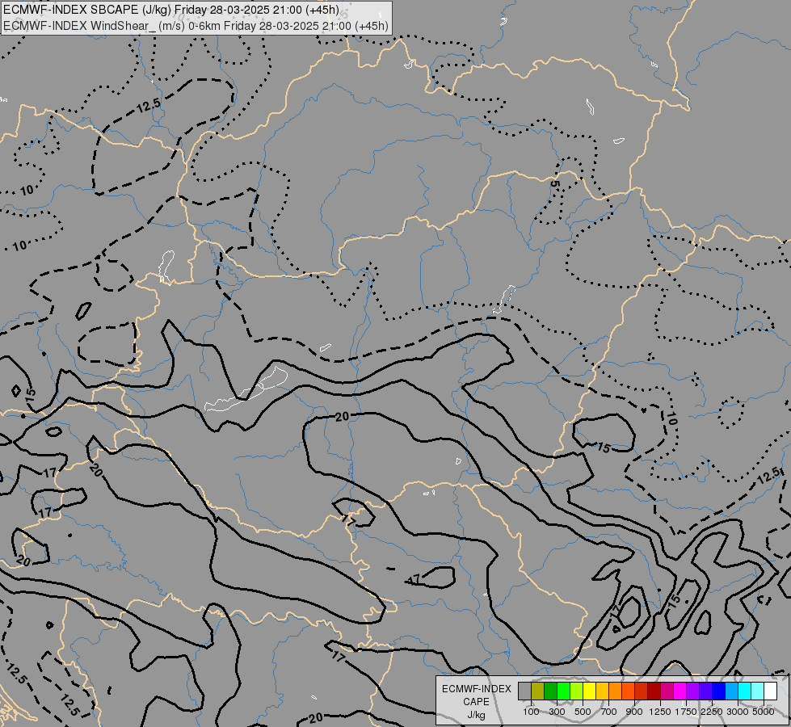
Task: Click the SBCAPE title line in the header
Action: [x=171, y=10]
